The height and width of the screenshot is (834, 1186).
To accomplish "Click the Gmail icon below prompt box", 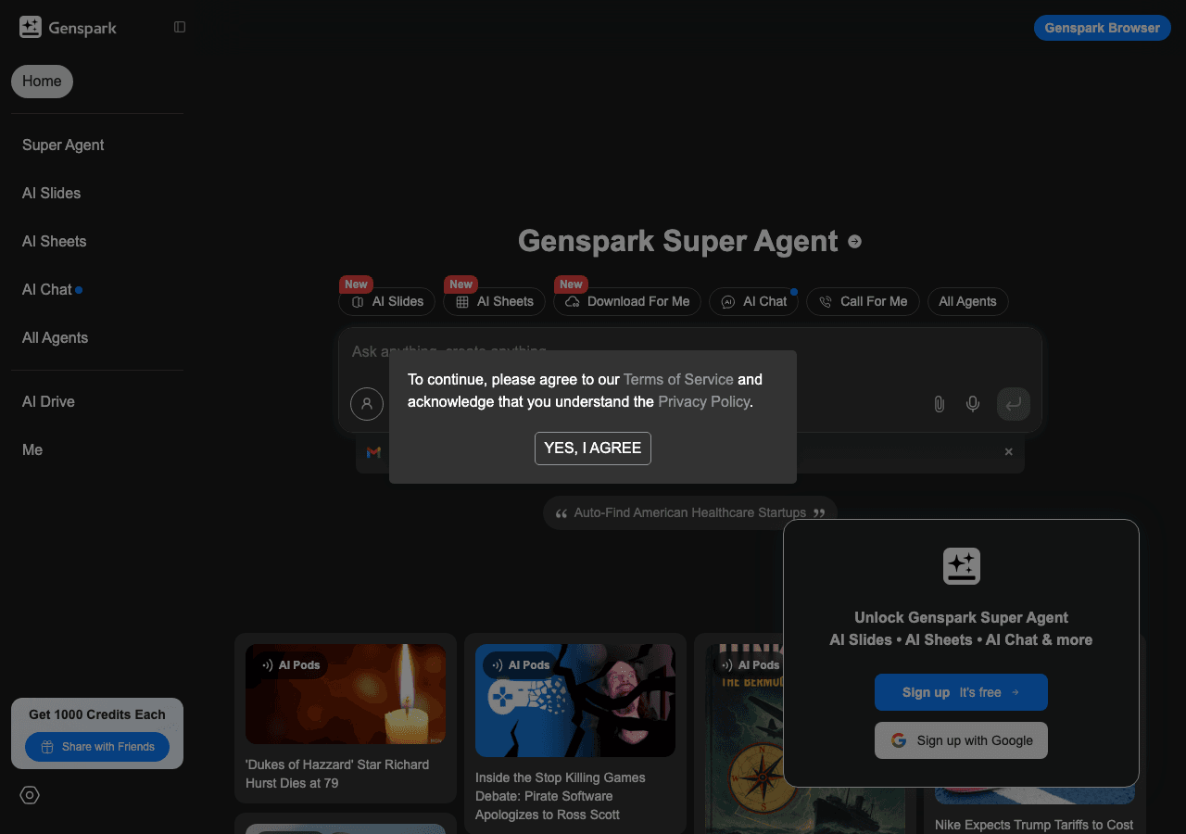I will click(x=373, y=452).
